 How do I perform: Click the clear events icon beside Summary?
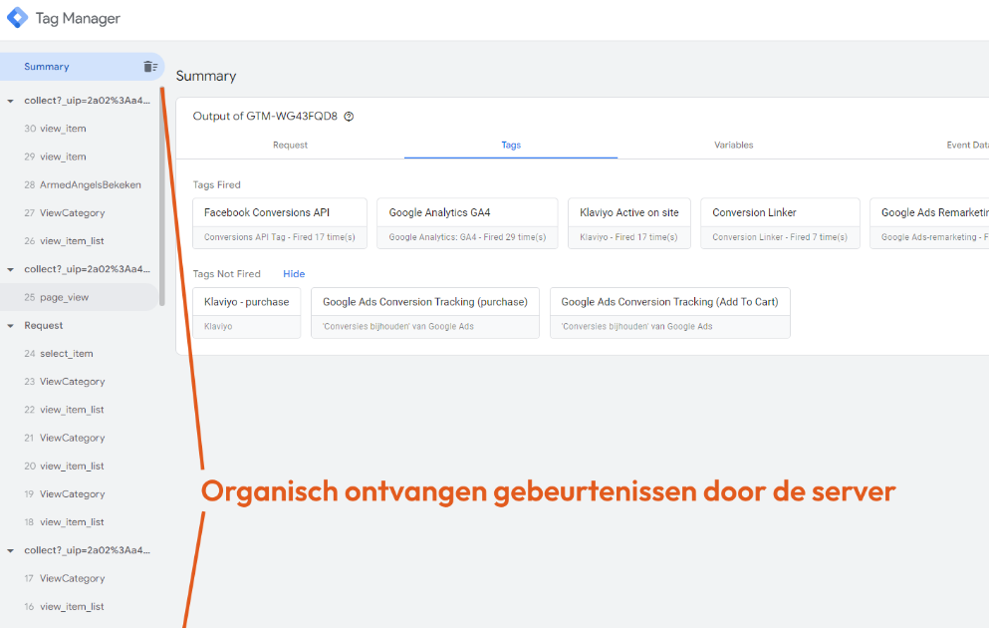150,67
